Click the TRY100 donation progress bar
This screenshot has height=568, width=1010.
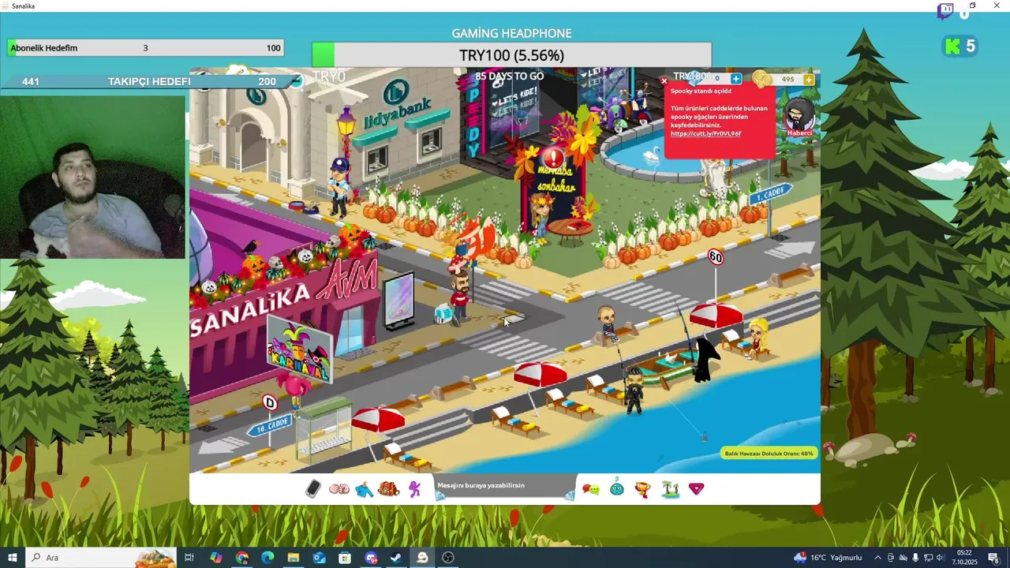[511, 55]
